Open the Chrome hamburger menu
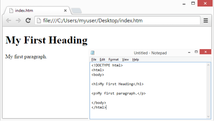Screen dimensions: 214x121 point(206,21)
